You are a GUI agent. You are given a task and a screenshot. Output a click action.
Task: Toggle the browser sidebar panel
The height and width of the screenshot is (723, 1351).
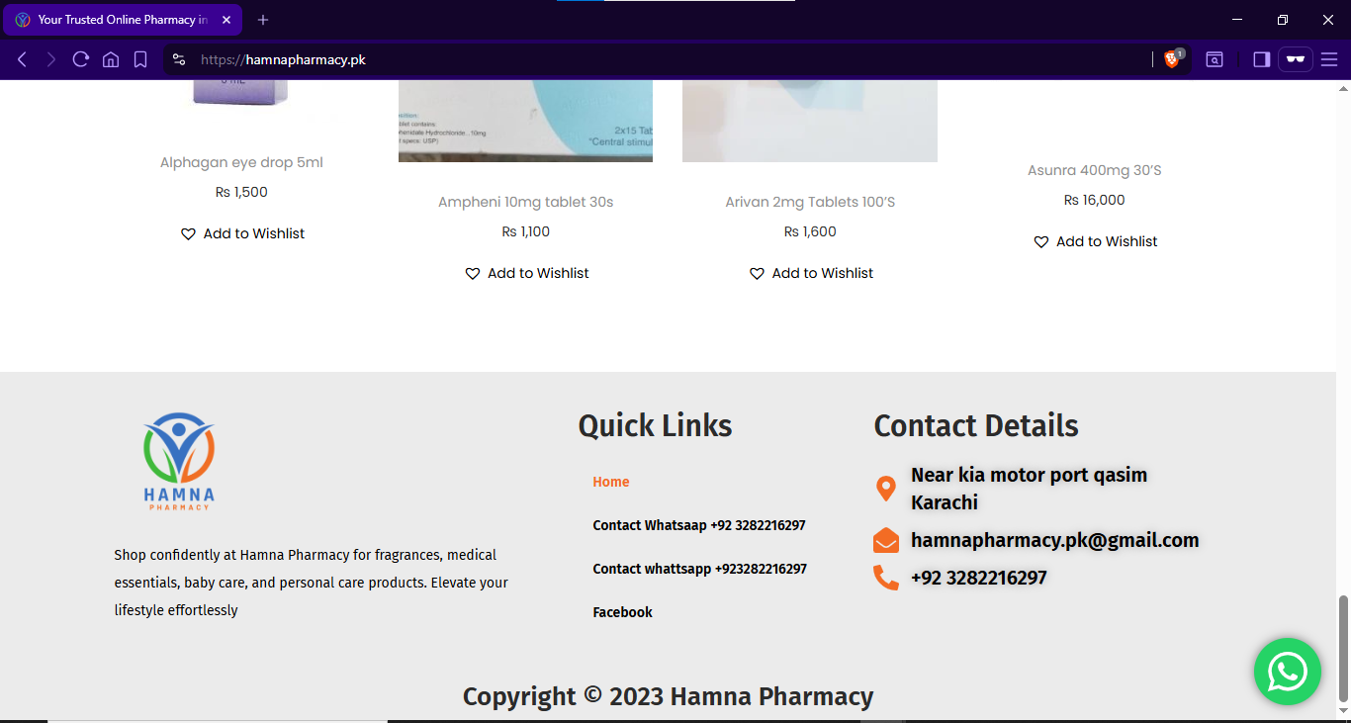pos(1261,59)
